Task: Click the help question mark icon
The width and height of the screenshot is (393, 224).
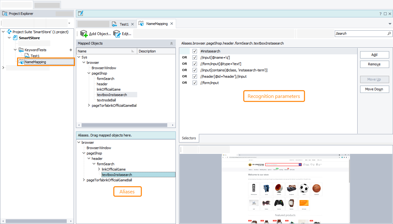Action: pyautogui.click(x=380, y=14)
